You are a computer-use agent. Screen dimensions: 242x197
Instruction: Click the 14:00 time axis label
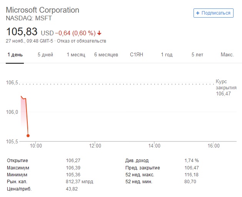click(154, 146)
